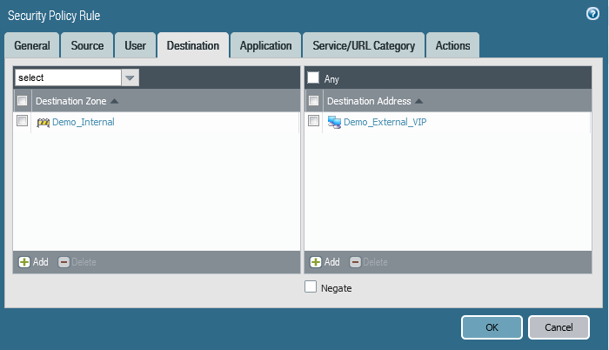Open the Service/URL Category tab
Viewport: 609px width, 350px height.
(364, 45)
